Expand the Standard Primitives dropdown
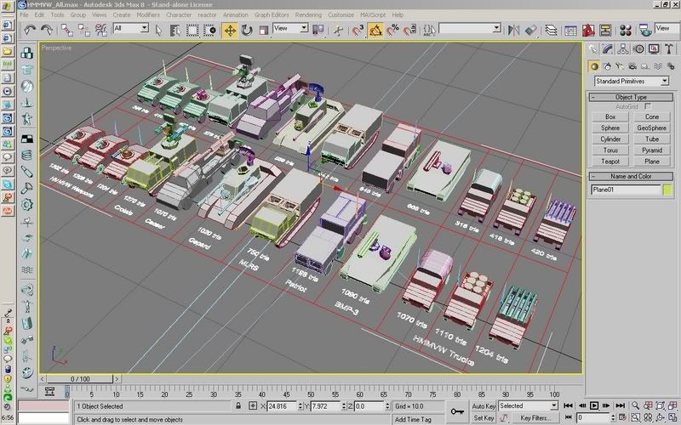This screenshot has height=425, width=681. tap(630, 81)
